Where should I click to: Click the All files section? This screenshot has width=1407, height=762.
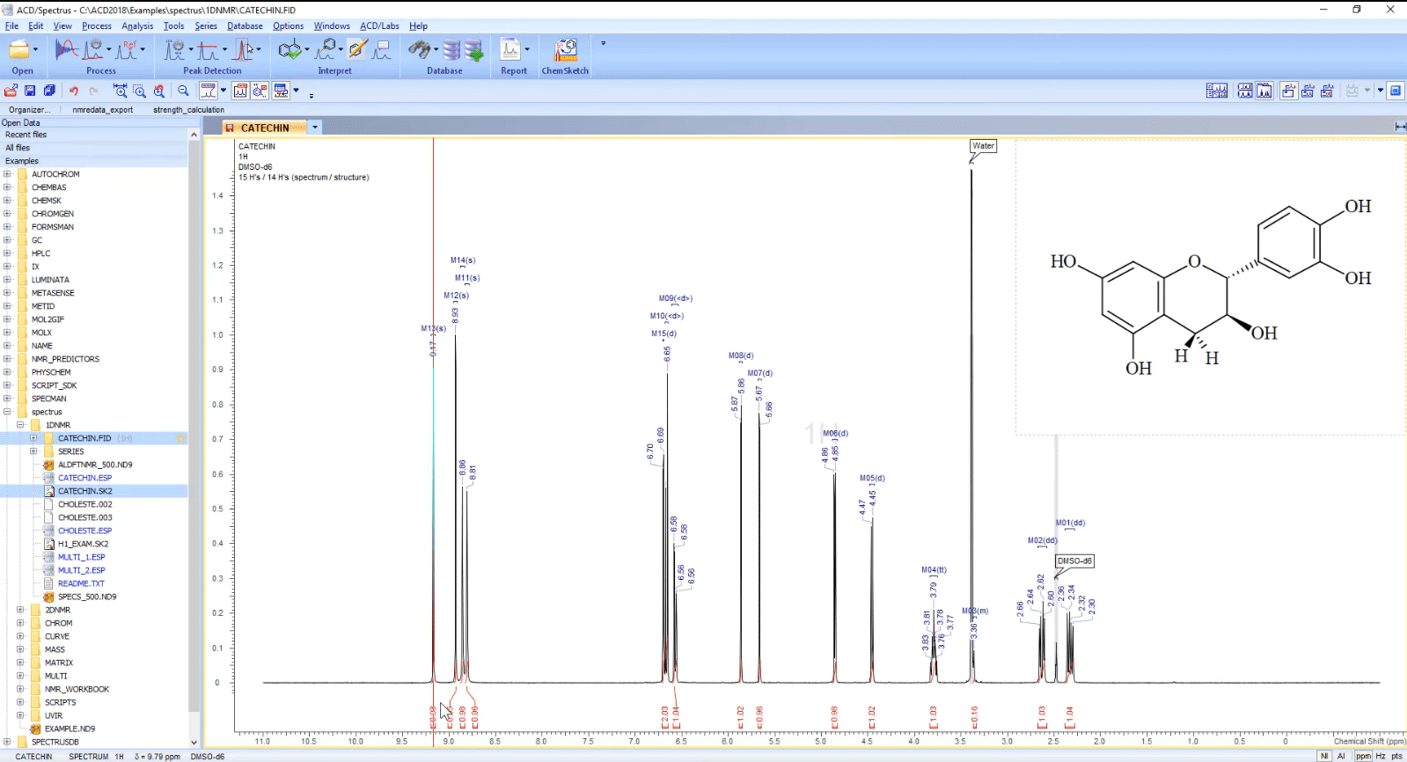pos(93,148)
